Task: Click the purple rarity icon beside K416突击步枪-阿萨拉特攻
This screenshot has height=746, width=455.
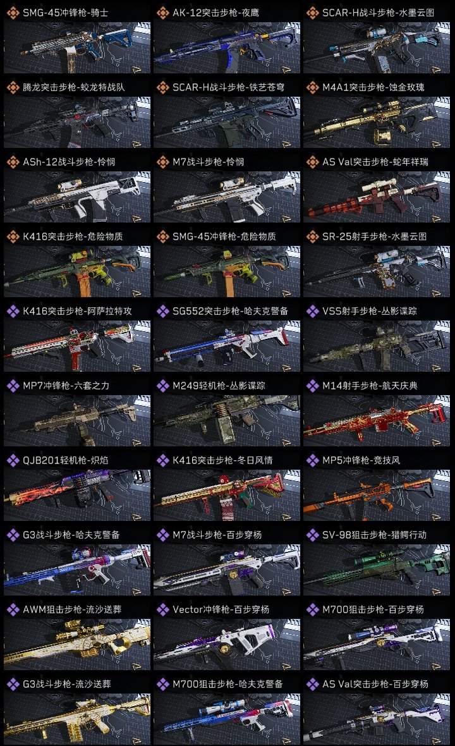Action: point(13,311)
